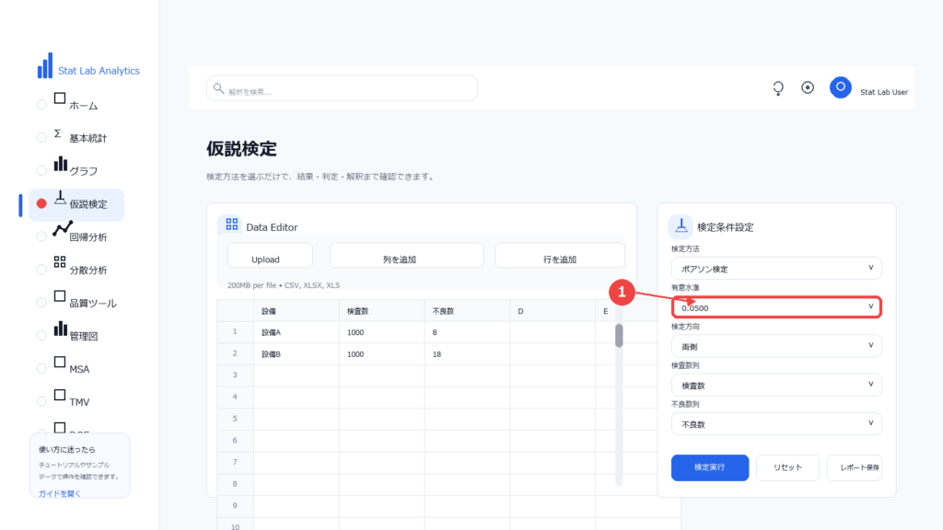
Task: Open the blue user avatar
Action: coord(840,87)
